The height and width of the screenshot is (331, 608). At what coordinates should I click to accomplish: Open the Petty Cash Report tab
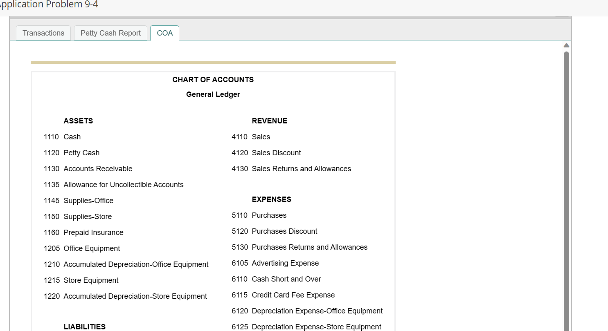pos(110,33)
